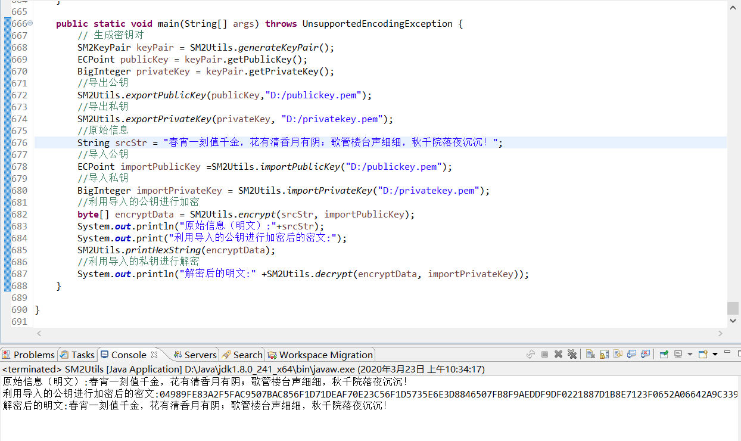Click the editor scrollbar up arrow
This screenshot has height=441, width=741.
[x=733, y=6]
